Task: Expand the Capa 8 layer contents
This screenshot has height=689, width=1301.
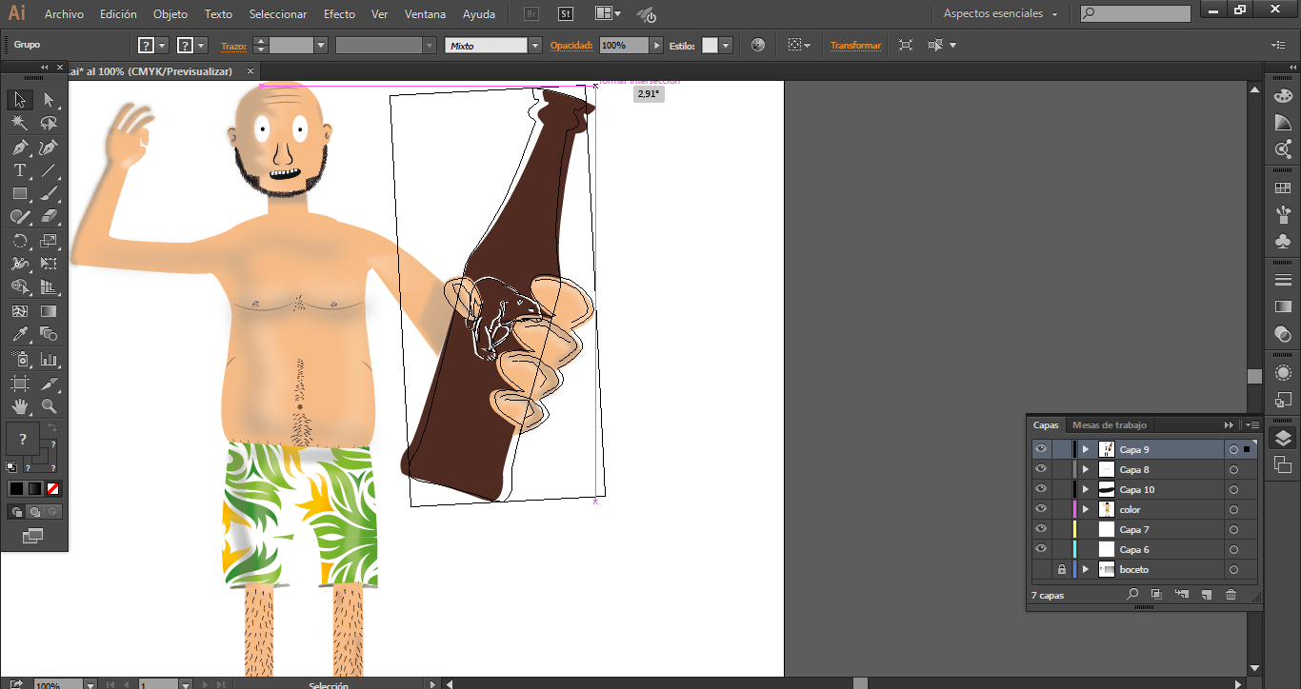Action: click(x=1086, y=469)
